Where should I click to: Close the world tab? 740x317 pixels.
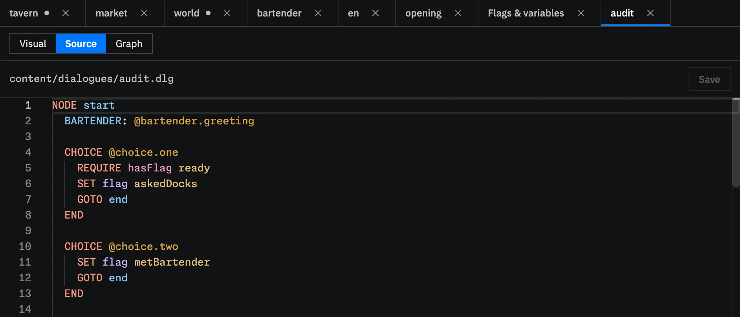(x=227, y=13)
